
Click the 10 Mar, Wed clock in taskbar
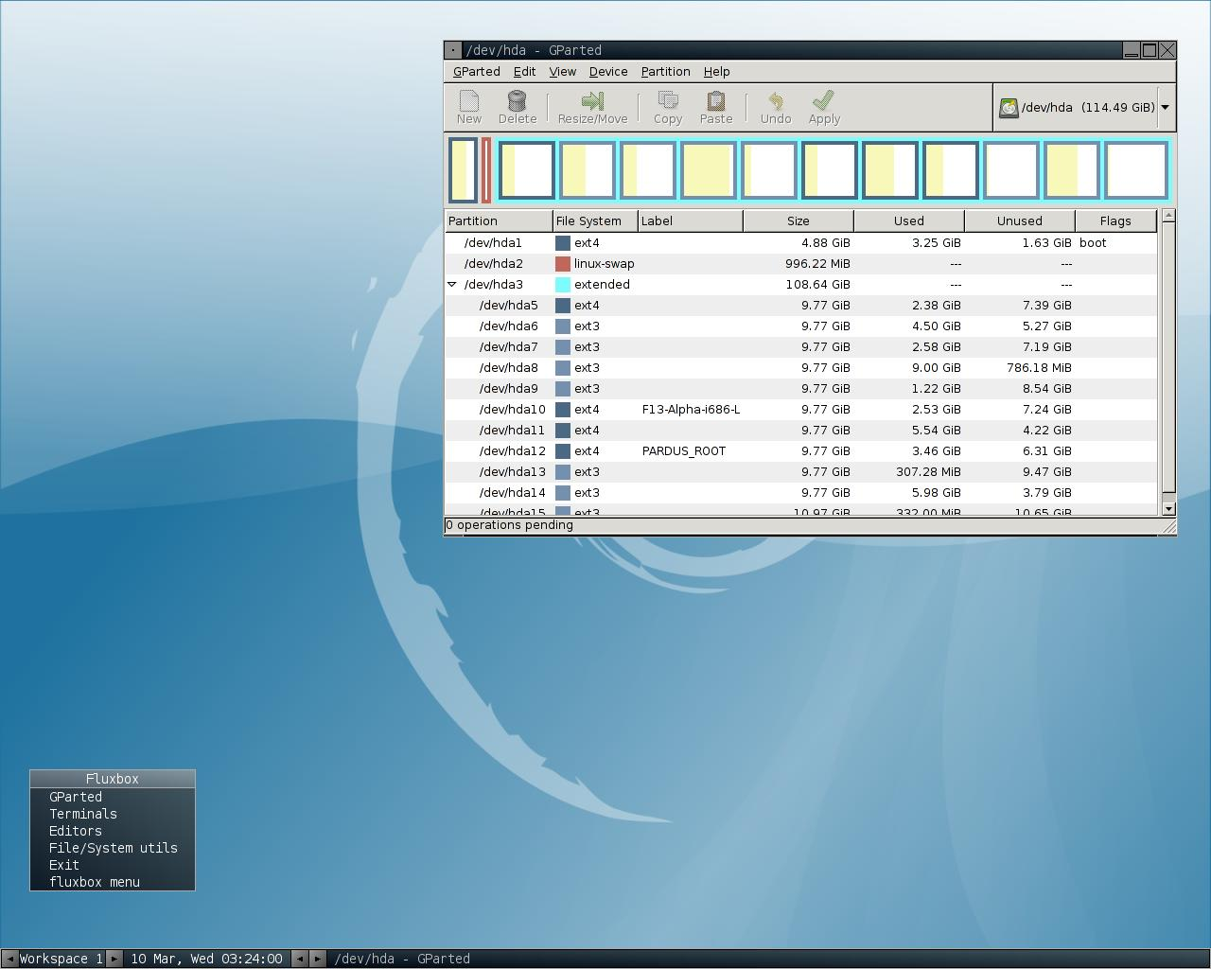206,959
